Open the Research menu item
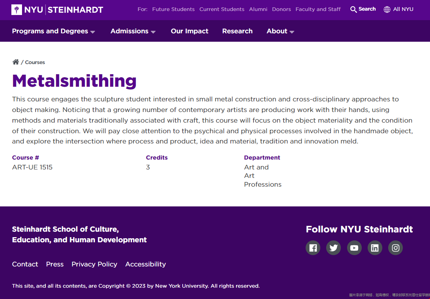 coord(237,31)
